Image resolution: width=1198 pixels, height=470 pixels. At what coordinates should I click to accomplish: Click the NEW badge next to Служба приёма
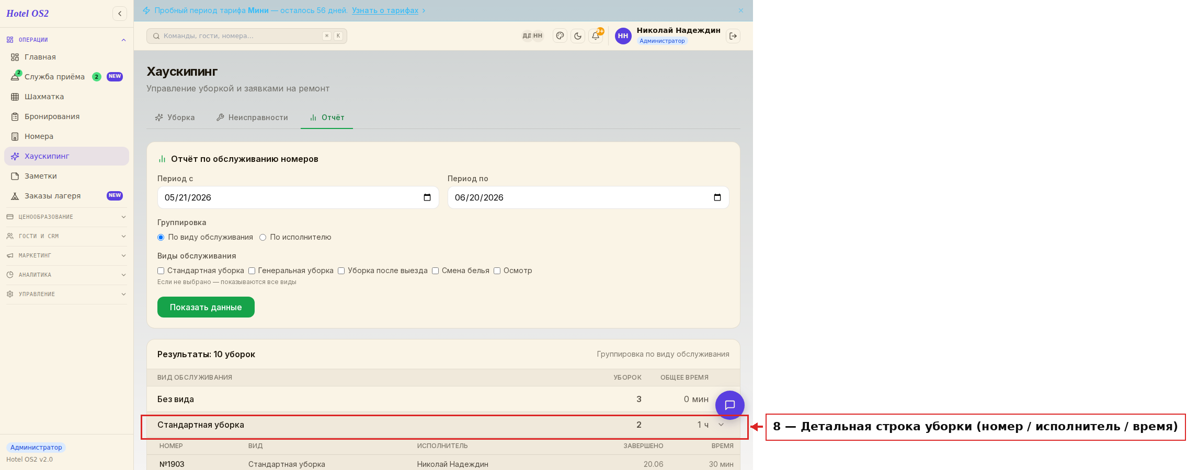pos(115,76)
